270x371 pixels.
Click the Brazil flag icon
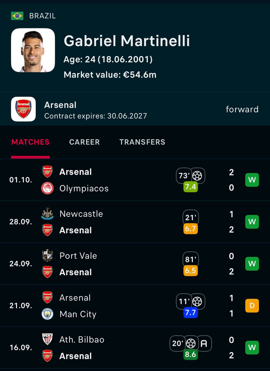pos(17,16)
